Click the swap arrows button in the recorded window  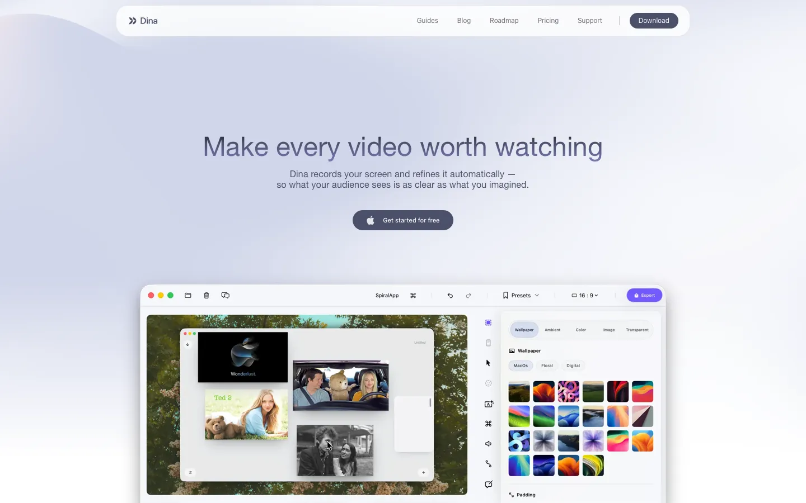[x=190, y=473]
